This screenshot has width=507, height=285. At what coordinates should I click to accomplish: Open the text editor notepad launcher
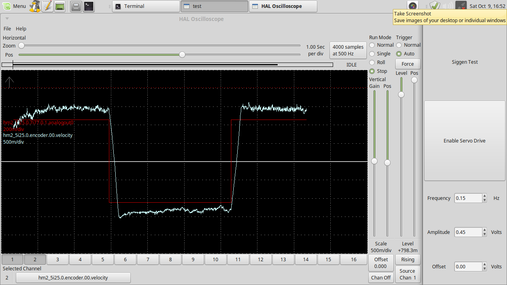(48, 6)
